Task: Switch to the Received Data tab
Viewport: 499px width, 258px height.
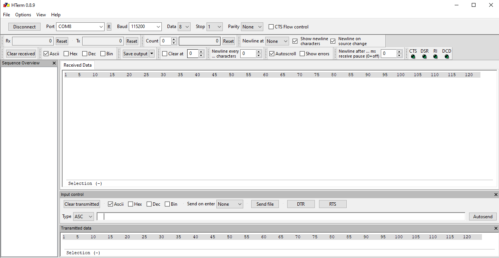Action: pyautogui.click(x=77, y=65)
